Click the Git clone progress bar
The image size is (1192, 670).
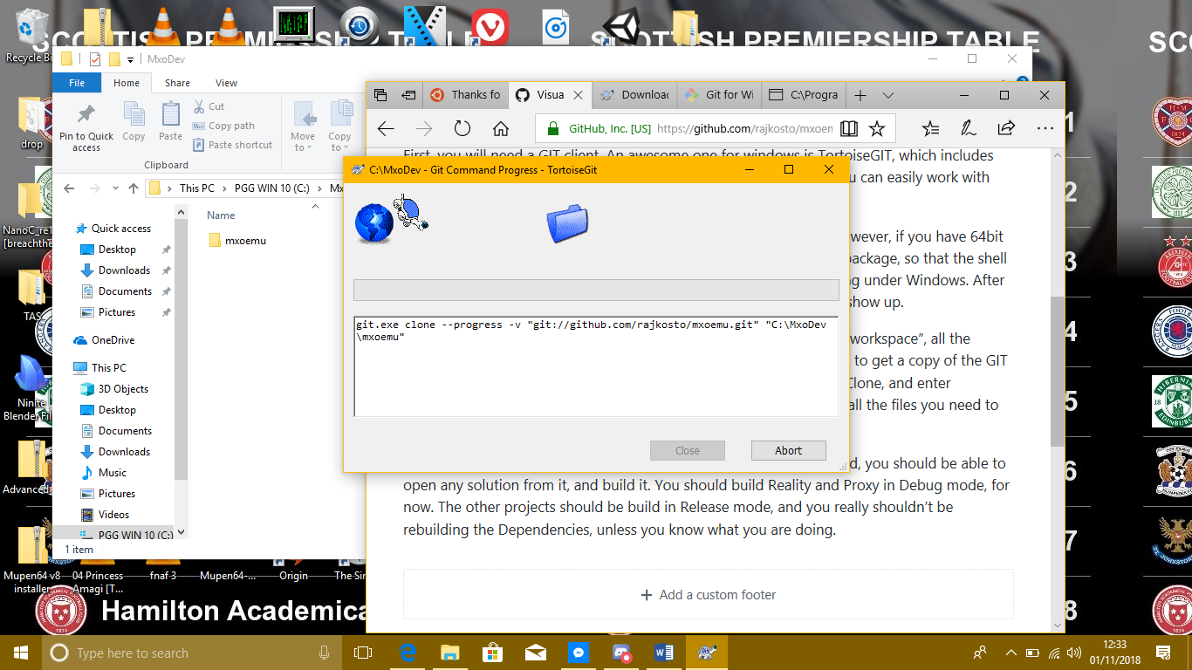click(595, 291)
